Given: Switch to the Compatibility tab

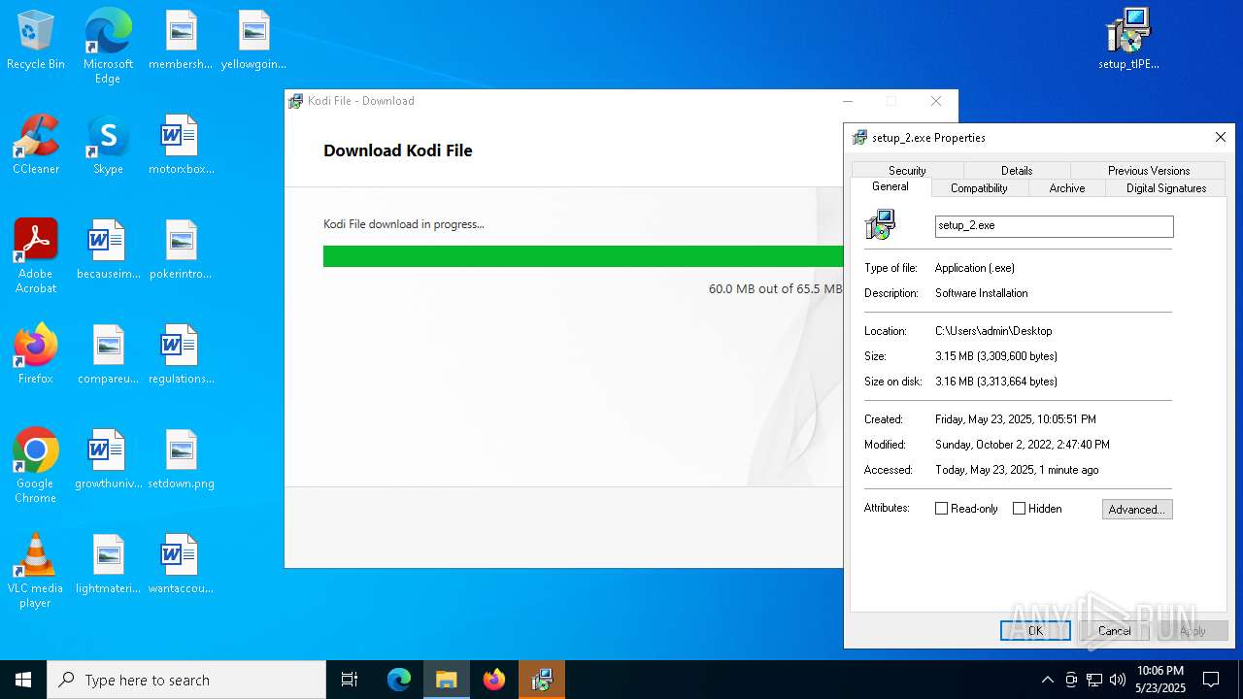Looking at the screenshot, I should [x=979, y=188].
